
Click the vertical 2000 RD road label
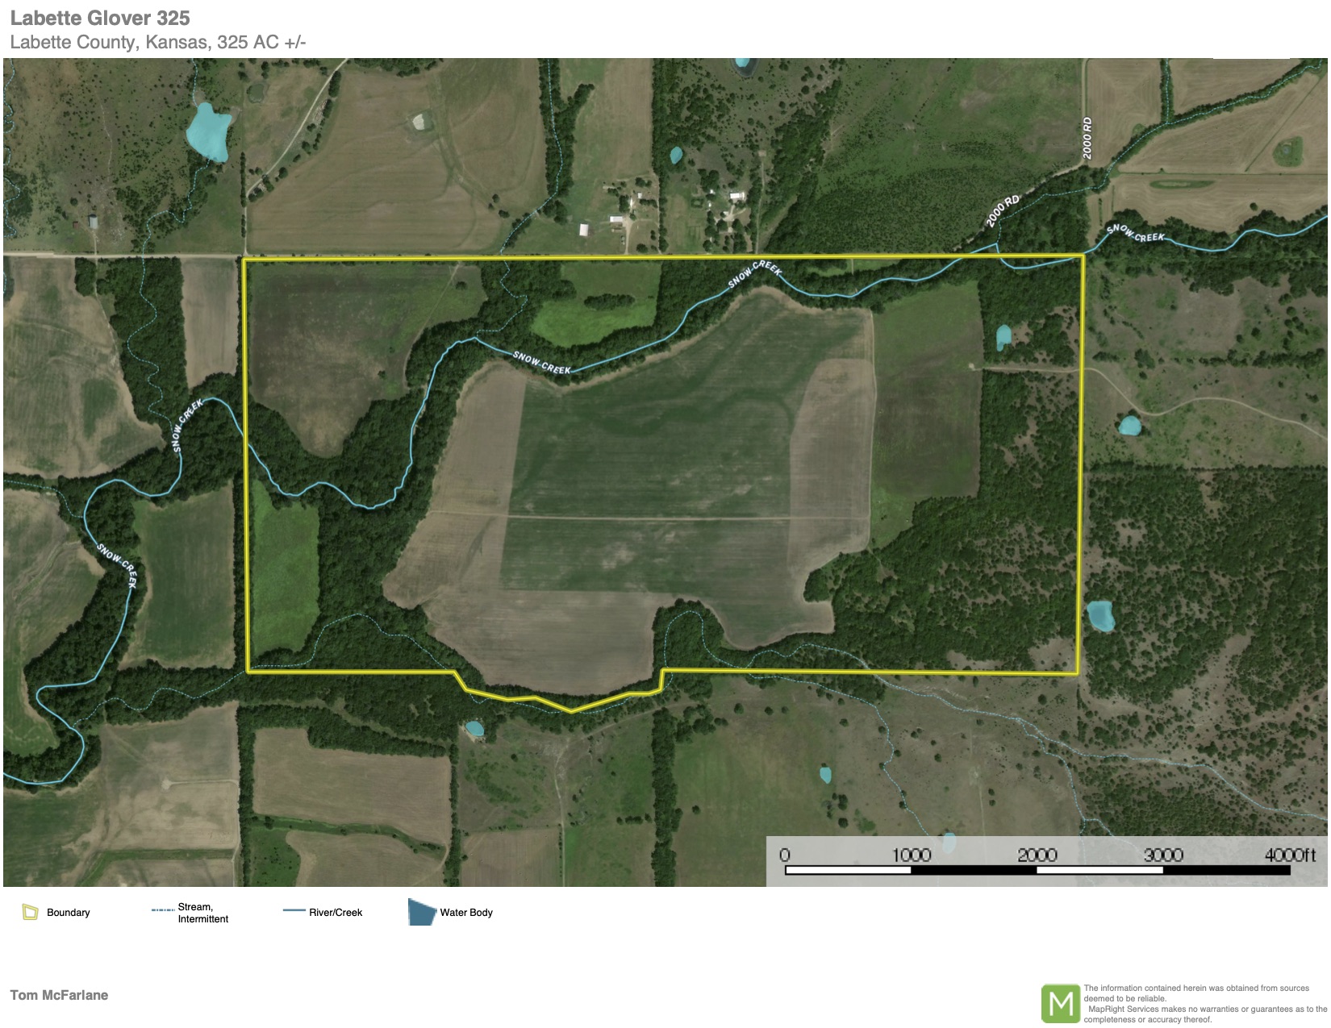pyautogui.click(x=1087, y=138)
